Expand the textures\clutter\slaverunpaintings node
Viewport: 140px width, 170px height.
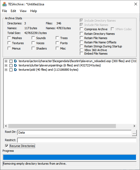point(6,66)
